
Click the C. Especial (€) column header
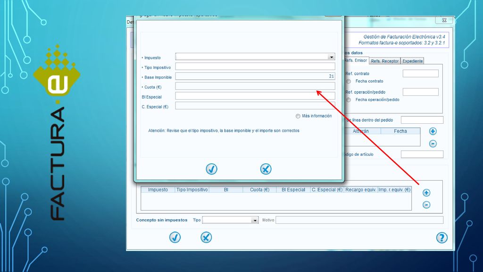tap(327, 190)
